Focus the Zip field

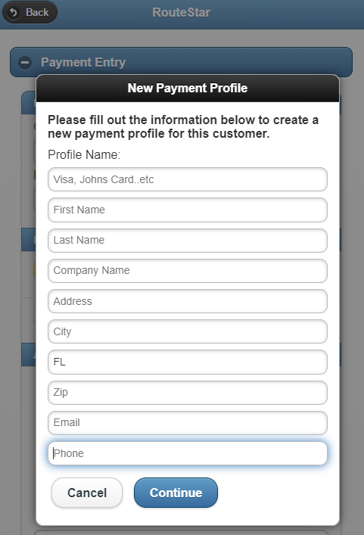click(x=188, y=393)
